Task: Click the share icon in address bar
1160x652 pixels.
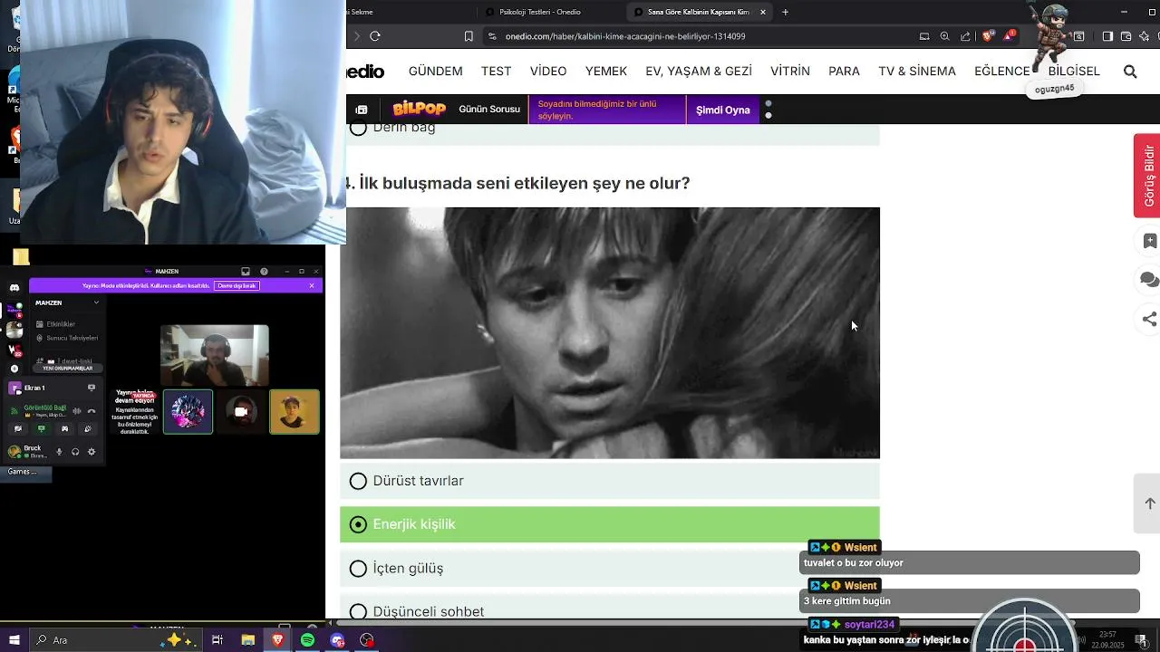Action: [964, 36]
